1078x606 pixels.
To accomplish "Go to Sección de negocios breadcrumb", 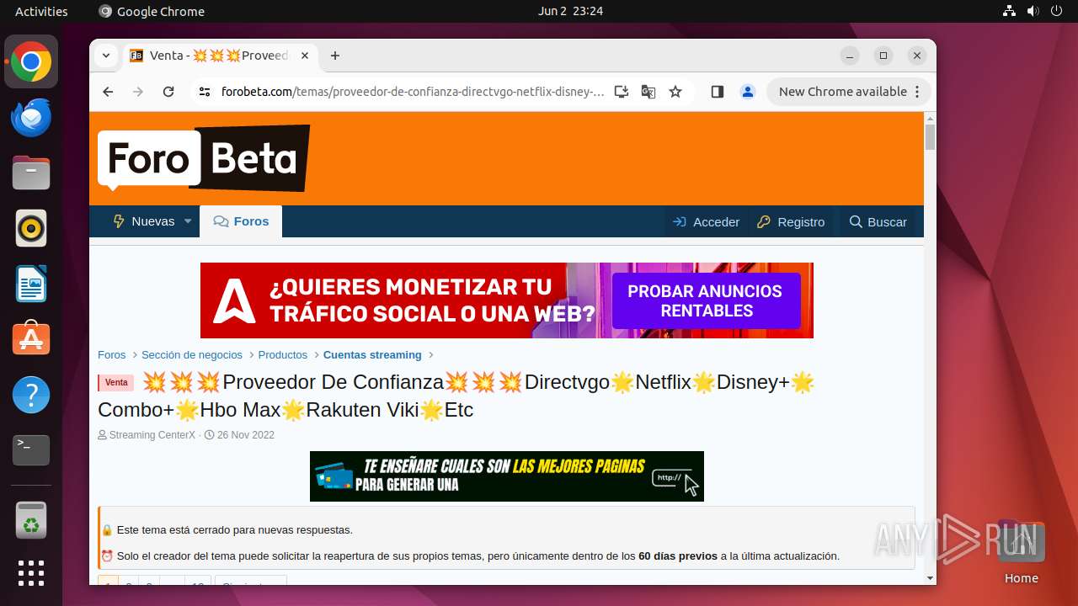I will coord(192,355).
